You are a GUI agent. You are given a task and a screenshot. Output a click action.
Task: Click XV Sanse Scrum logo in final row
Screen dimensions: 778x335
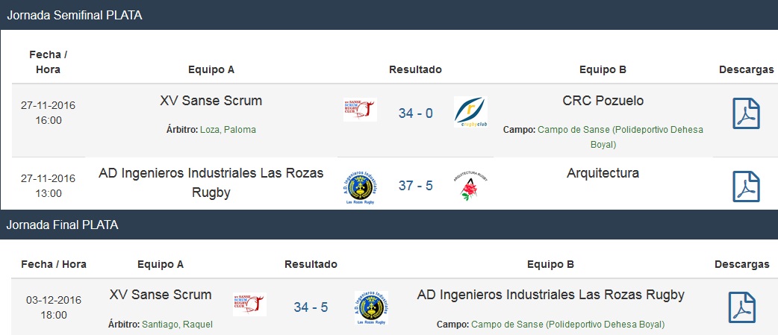pos(249,304)
